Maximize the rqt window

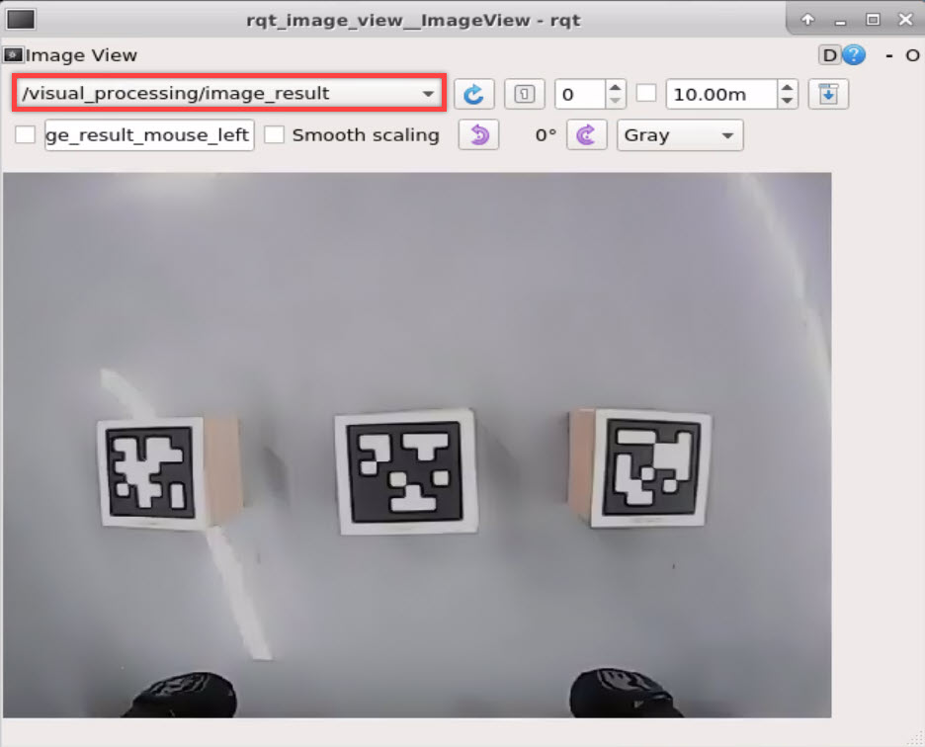[873, 20]
